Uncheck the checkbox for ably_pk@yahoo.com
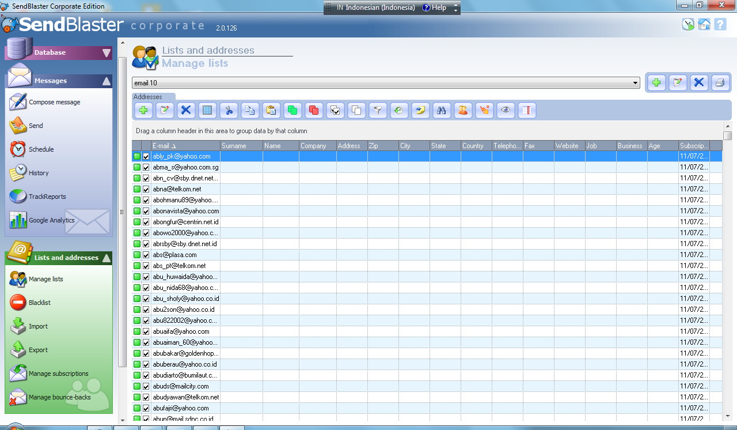This screenshot has width=737, height=430. (x=146, y=156)
